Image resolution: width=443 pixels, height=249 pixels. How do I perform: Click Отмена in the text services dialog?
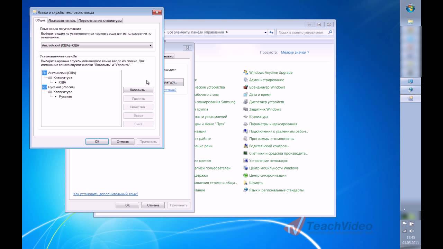(123, 141)
